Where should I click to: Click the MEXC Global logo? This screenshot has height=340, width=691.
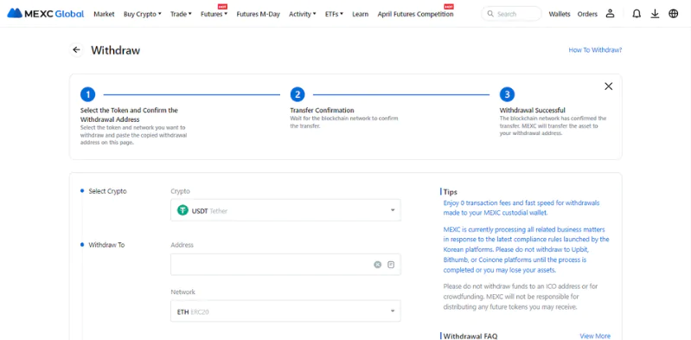click(45, 14)
